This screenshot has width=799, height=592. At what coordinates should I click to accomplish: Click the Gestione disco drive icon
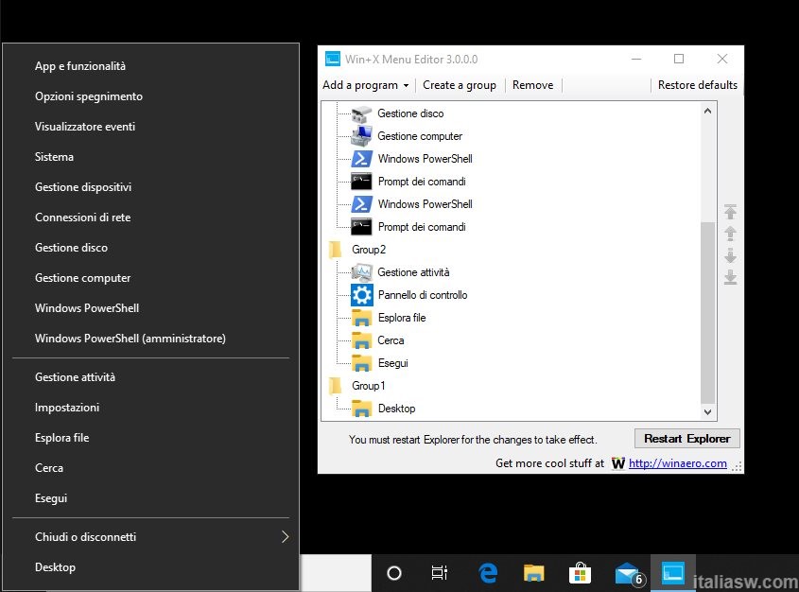pos(361,113)
